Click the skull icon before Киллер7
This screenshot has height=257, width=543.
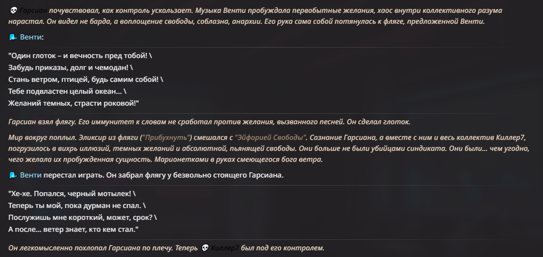(x=205, y=248)
